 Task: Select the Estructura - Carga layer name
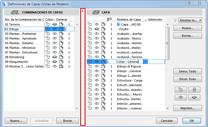point(130,80)
